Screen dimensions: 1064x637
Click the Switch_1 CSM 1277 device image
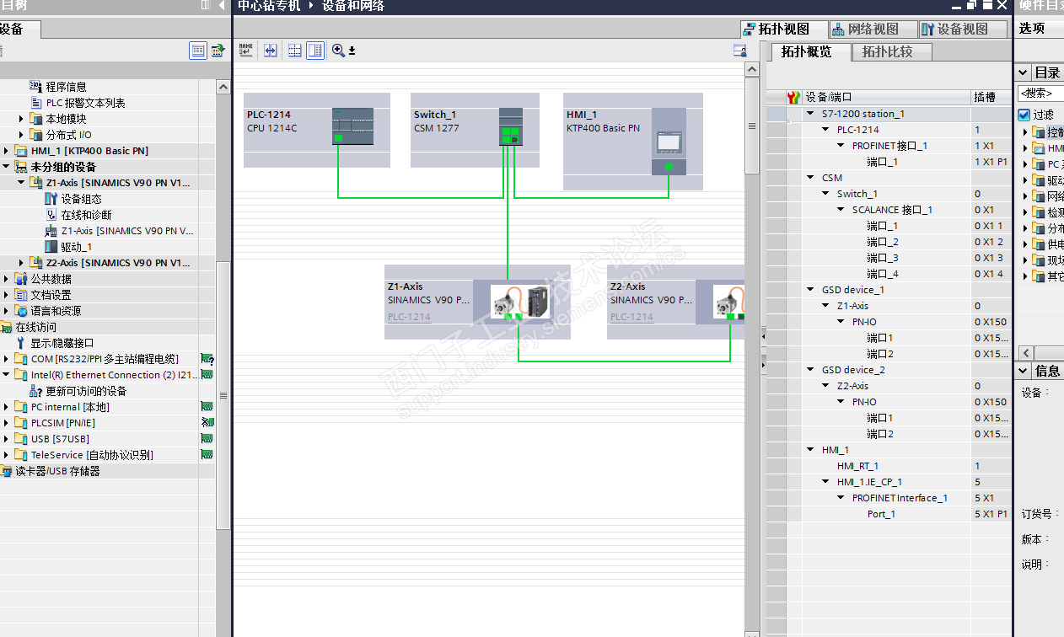[510, 126]
